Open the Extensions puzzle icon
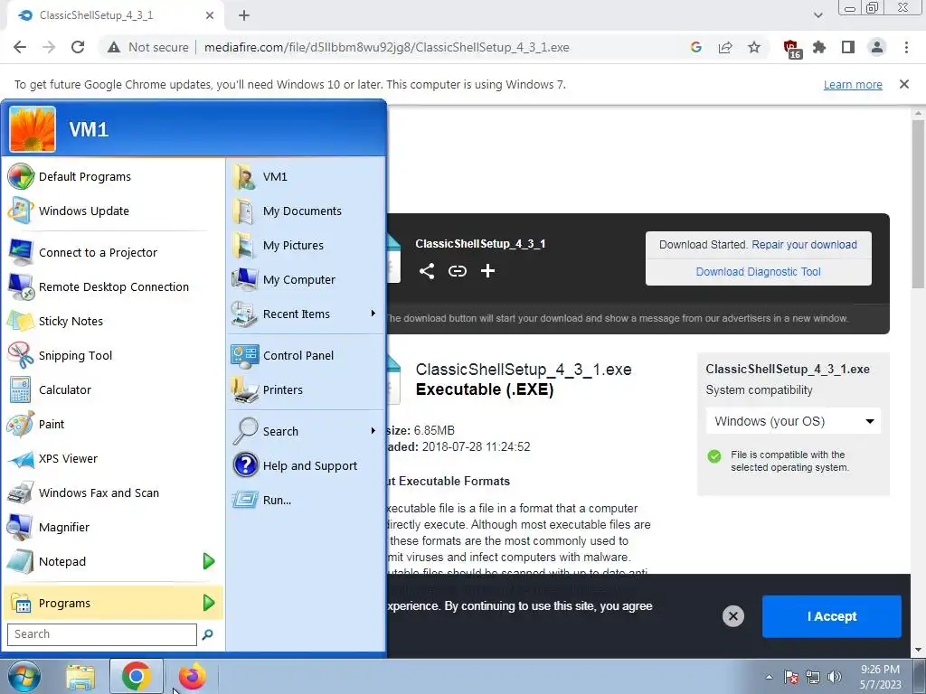Viewport: 926px width, 694px height. [x=819, y=47]
